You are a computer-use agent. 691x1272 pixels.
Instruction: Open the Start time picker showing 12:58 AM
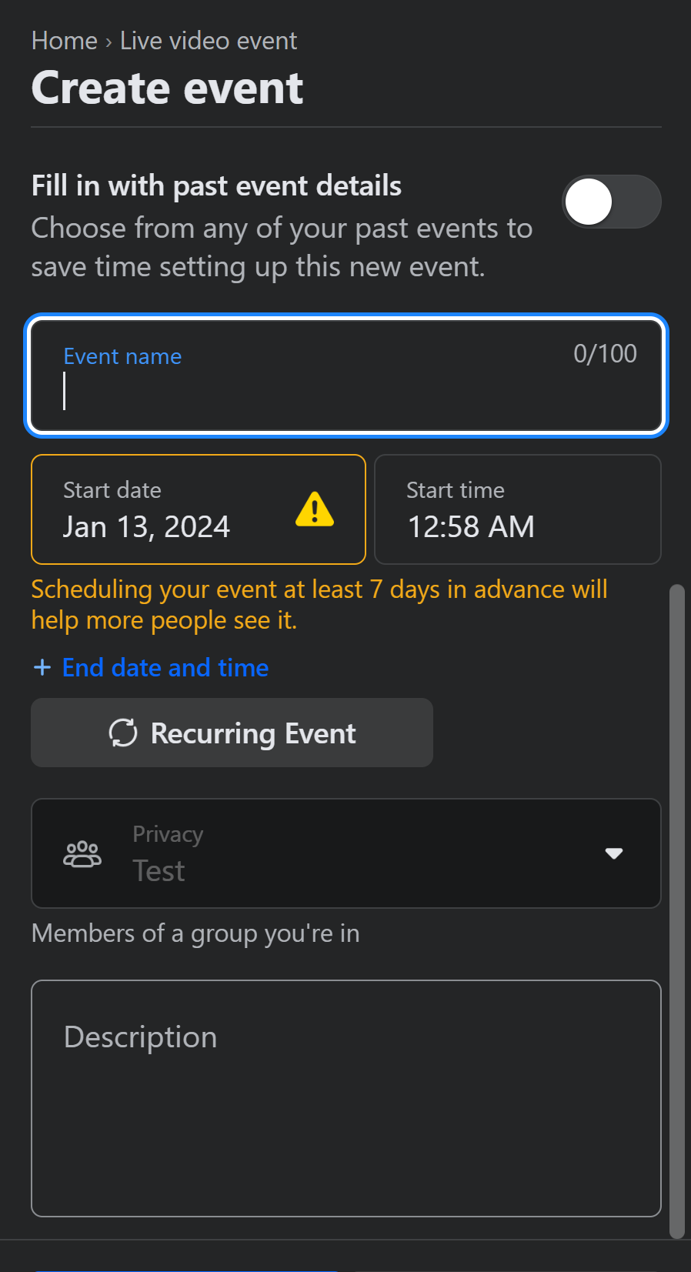[516, 509]
